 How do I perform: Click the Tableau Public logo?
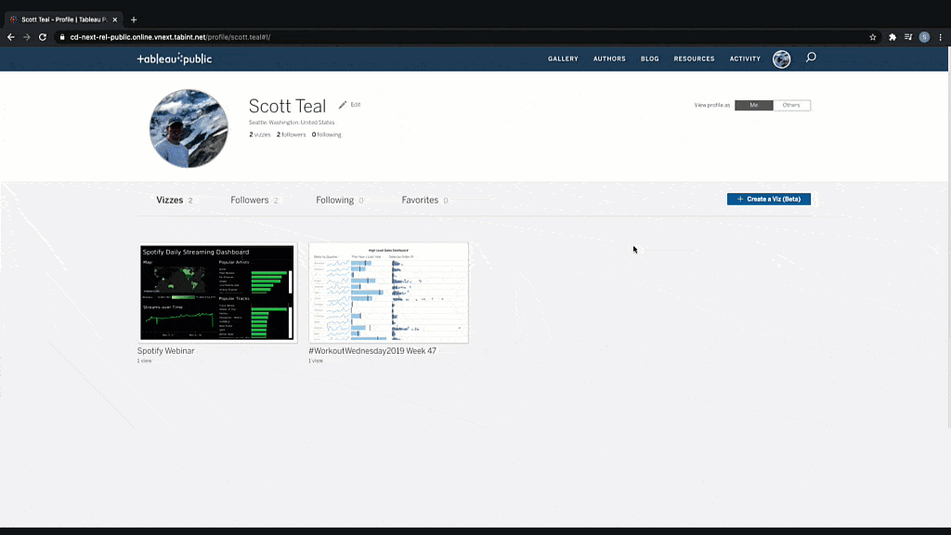(x=174, y=58)
